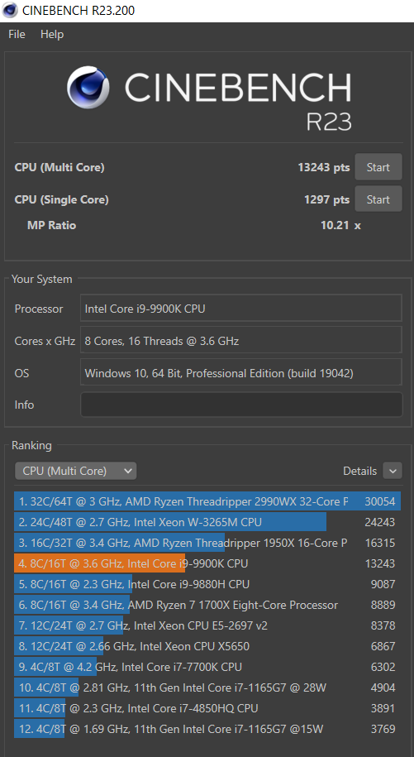Image resolution: width=414 pixels, height=757 pixels.
Task: Click the Cinebench title bar app icon
Action: [x=10, y=10]
